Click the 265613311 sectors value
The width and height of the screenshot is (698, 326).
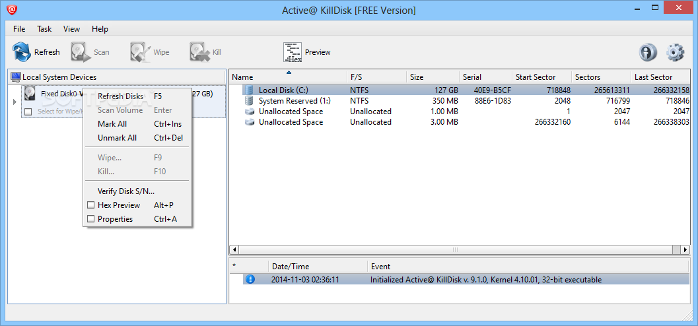click(x=611, y=90)
